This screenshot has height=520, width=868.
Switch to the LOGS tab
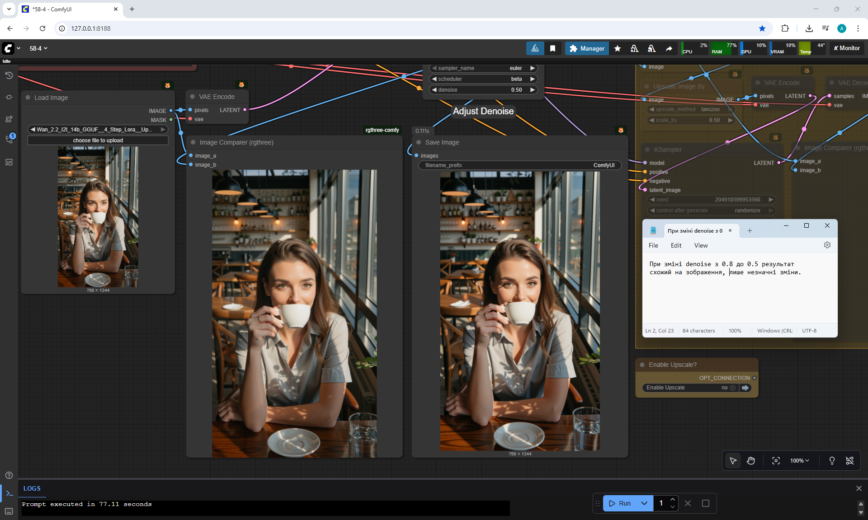coord(32,488)
